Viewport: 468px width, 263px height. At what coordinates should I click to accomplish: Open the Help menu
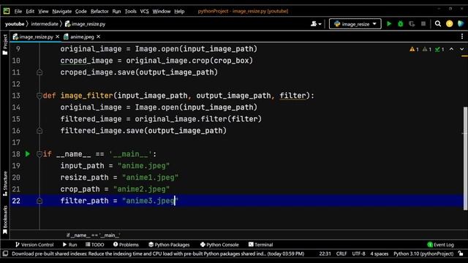(x=179, y=12)
